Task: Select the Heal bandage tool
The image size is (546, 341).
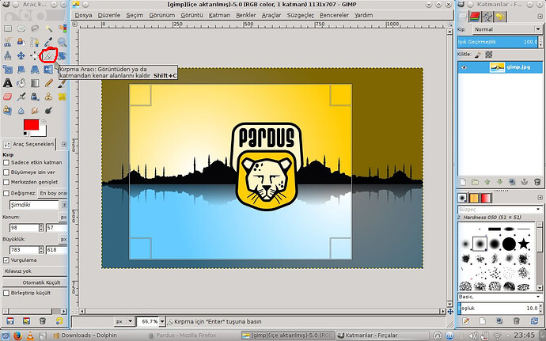Action: coord(62,97)
